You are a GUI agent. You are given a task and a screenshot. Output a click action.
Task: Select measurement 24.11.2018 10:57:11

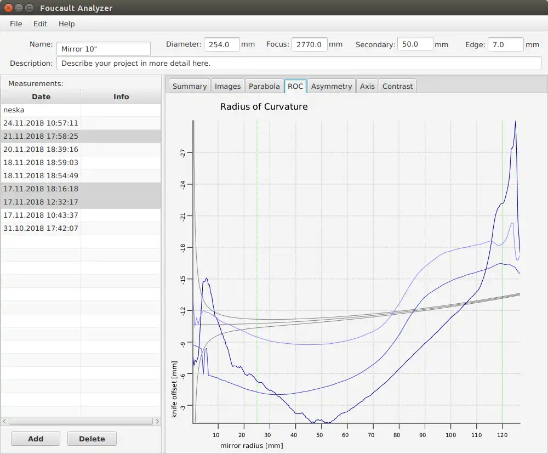coord(41,123)
